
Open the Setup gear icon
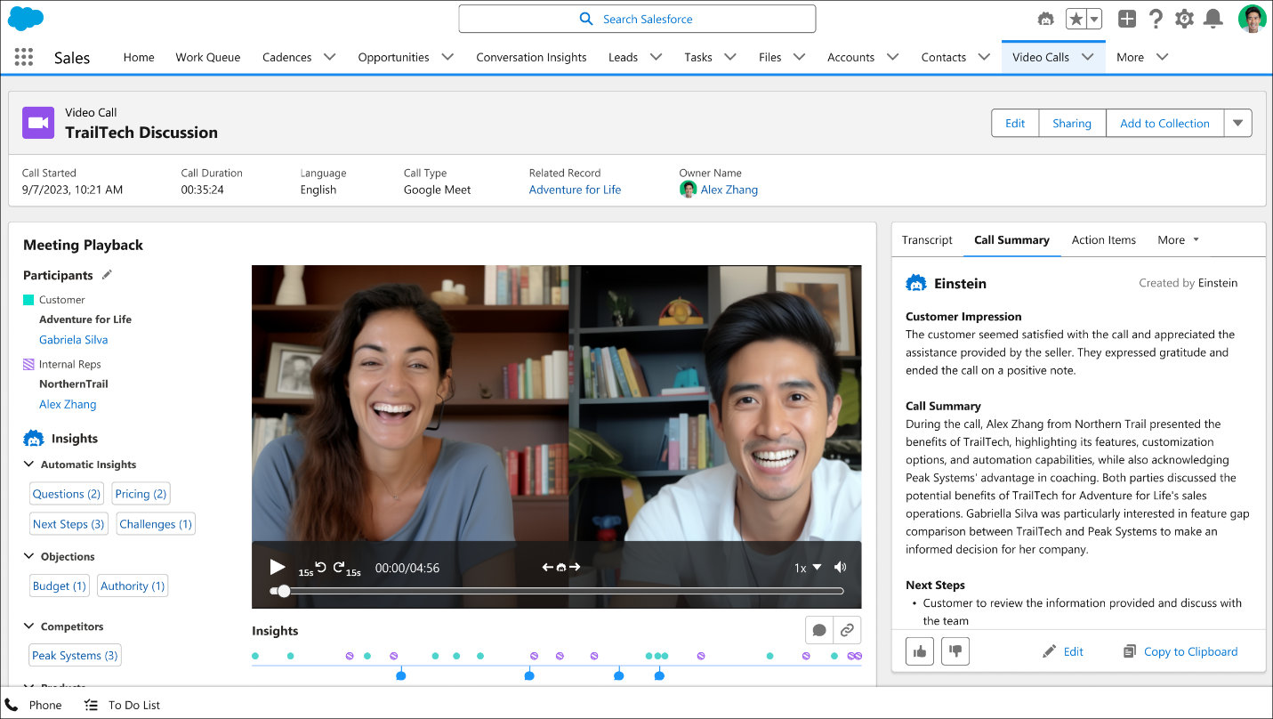point(1184,19)
